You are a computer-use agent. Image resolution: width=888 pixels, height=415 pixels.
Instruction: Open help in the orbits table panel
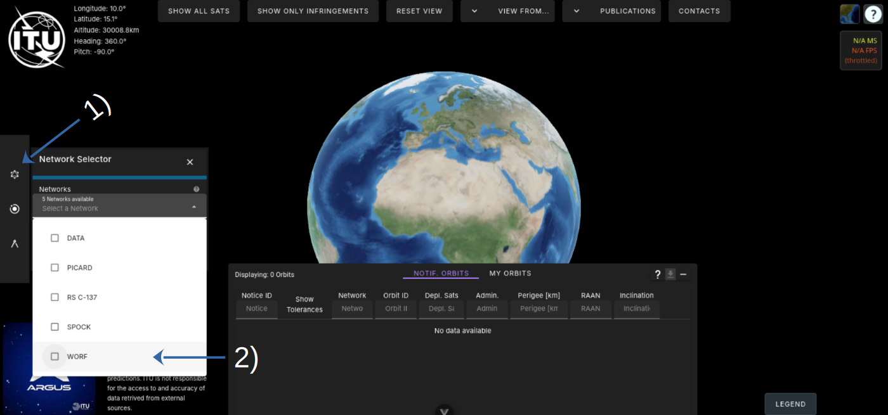tap(658, 274)
